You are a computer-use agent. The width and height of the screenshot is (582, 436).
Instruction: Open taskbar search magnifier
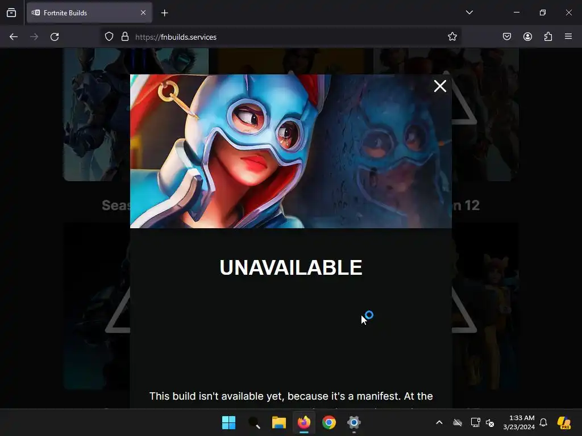click(x=254, y=422)
